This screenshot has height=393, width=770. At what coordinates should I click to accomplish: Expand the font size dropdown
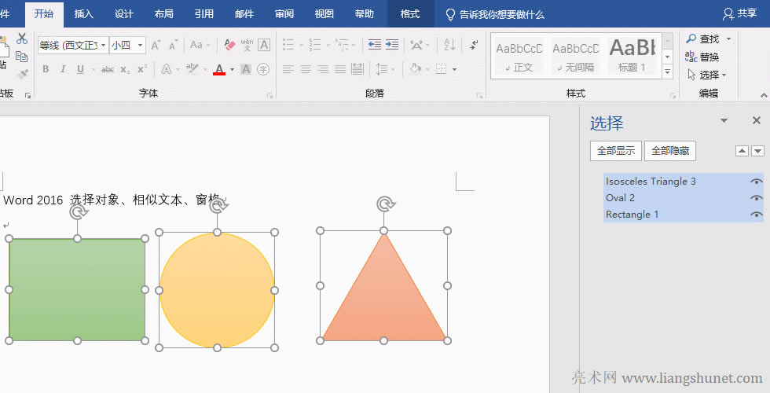coord(141,46)
